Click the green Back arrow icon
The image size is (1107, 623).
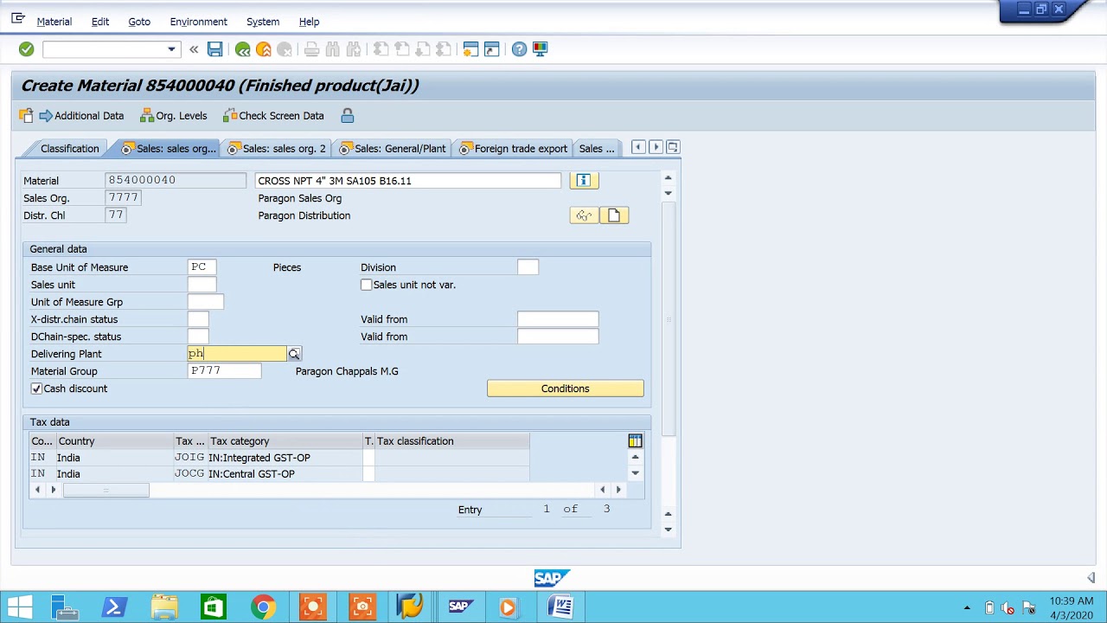pyautogui.click(x=243, y=49)
